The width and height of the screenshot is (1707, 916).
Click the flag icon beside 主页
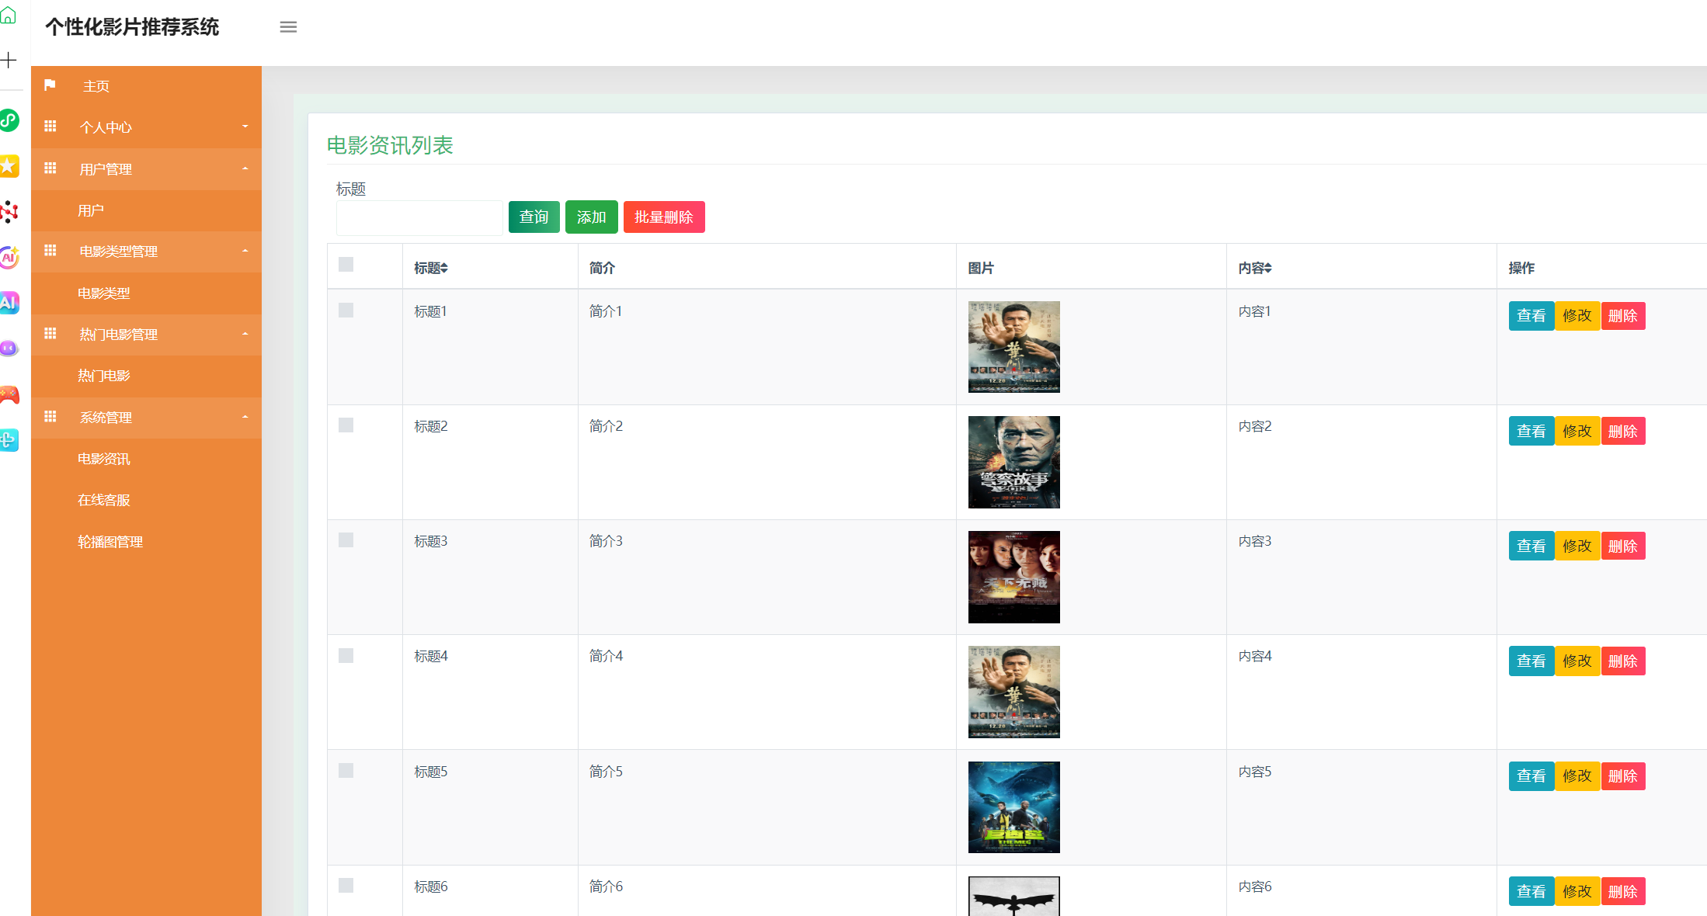click(50, 85)
